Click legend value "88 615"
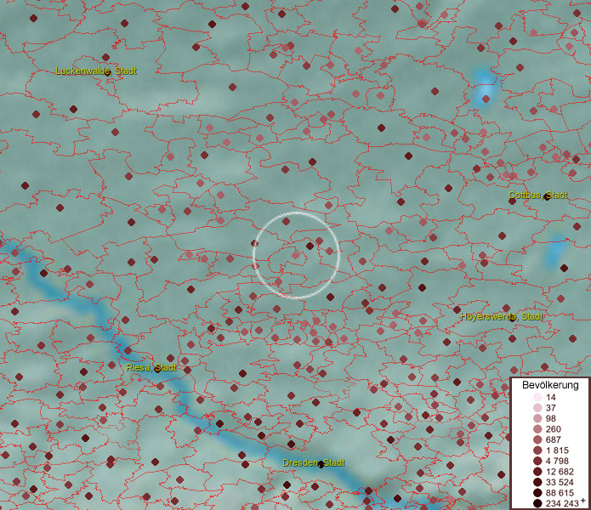Viewport: 591px width, 510px height. coord(560,493)
